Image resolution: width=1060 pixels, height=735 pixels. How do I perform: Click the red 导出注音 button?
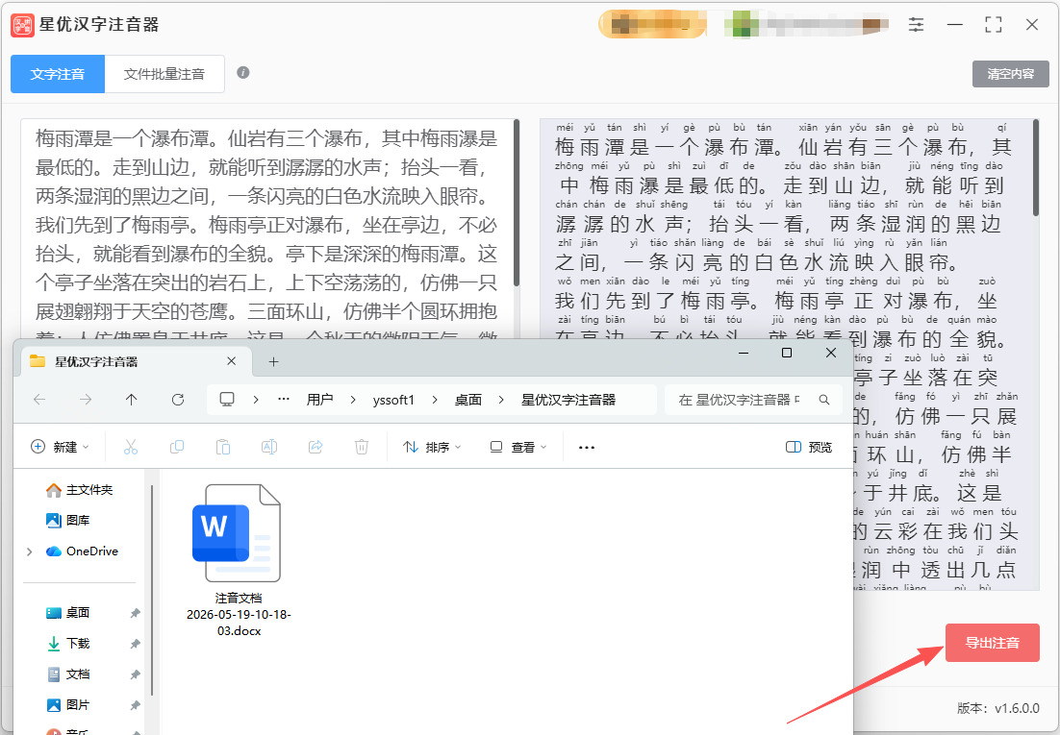[x=992, y=643]
